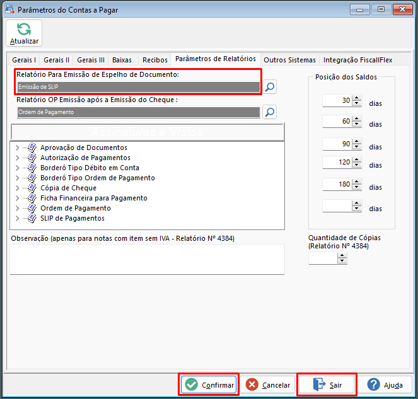Image resolution: width=418 pixels, height=399 pixels.
Task: Decrease the 120 dias spinner value
Action: pos(357,165)
